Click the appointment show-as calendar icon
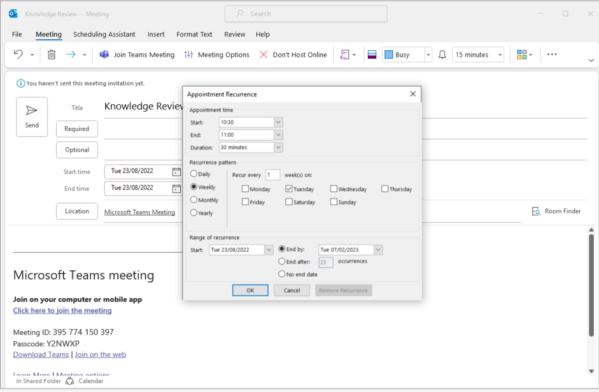The width and height of the screenshot is (599, 392). coord(372,54)
